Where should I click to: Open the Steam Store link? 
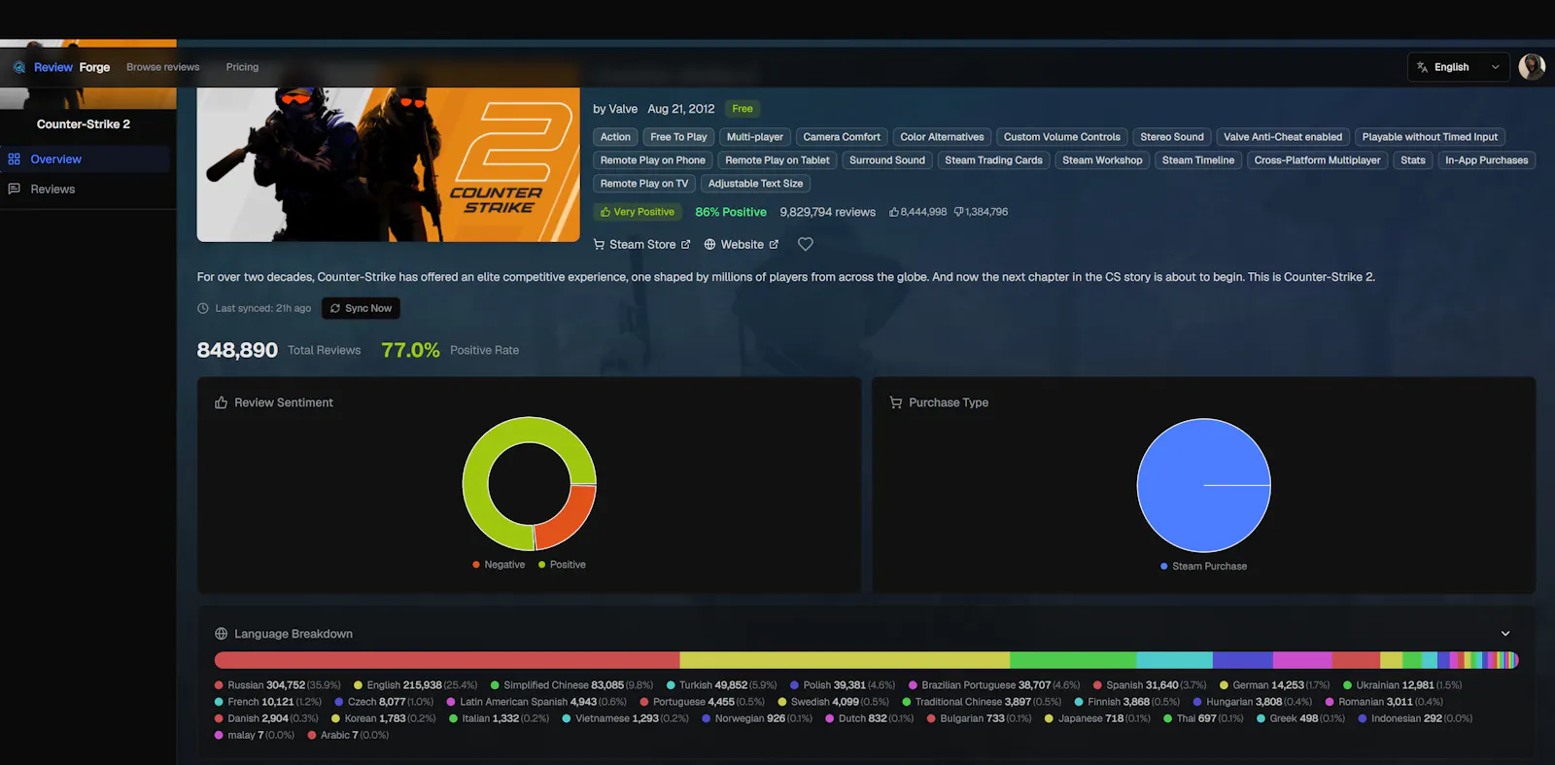[x=641, y=245]
